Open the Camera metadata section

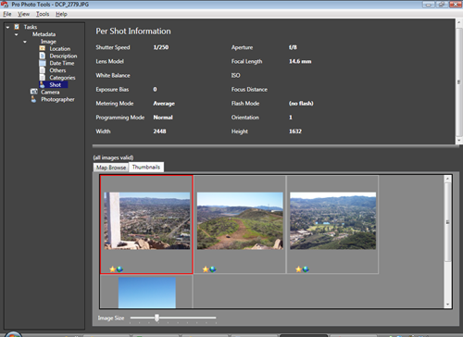point(50,92)
